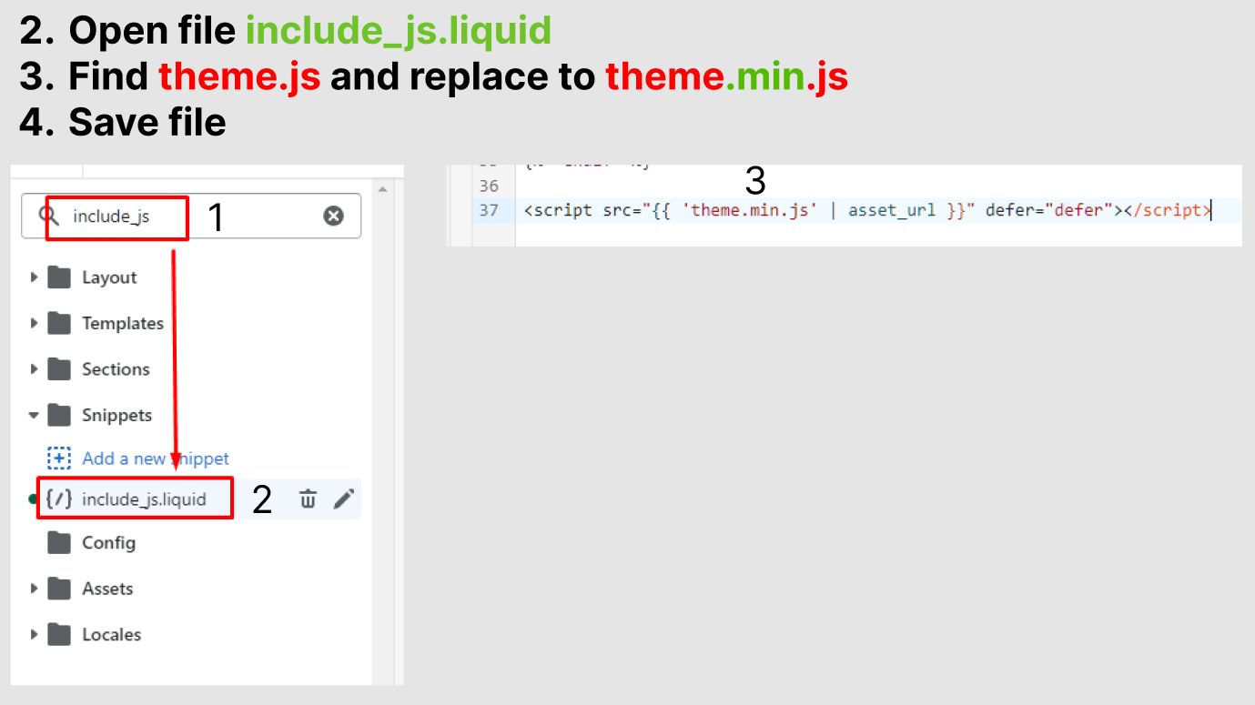
Task: Click the dashed plus snippet icon
Action: point(59,458)
